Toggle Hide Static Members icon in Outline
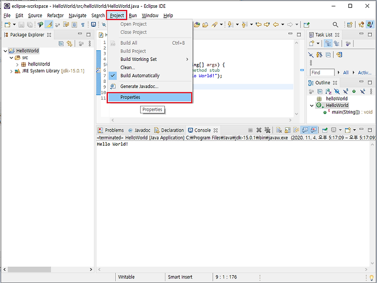Viewport: 377px width, 283px height. (346, 91)
